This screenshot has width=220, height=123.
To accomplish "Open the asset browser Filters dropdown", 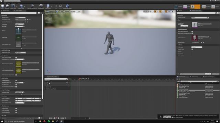I will coord(179,81).
